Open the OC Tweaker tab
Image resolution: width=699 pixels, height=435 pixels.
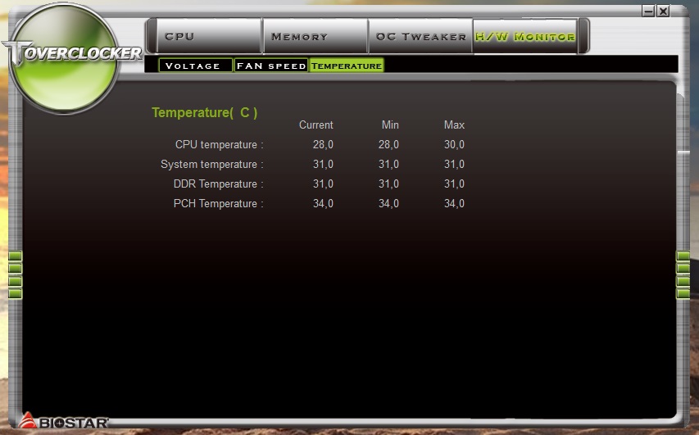coord(420,37)
